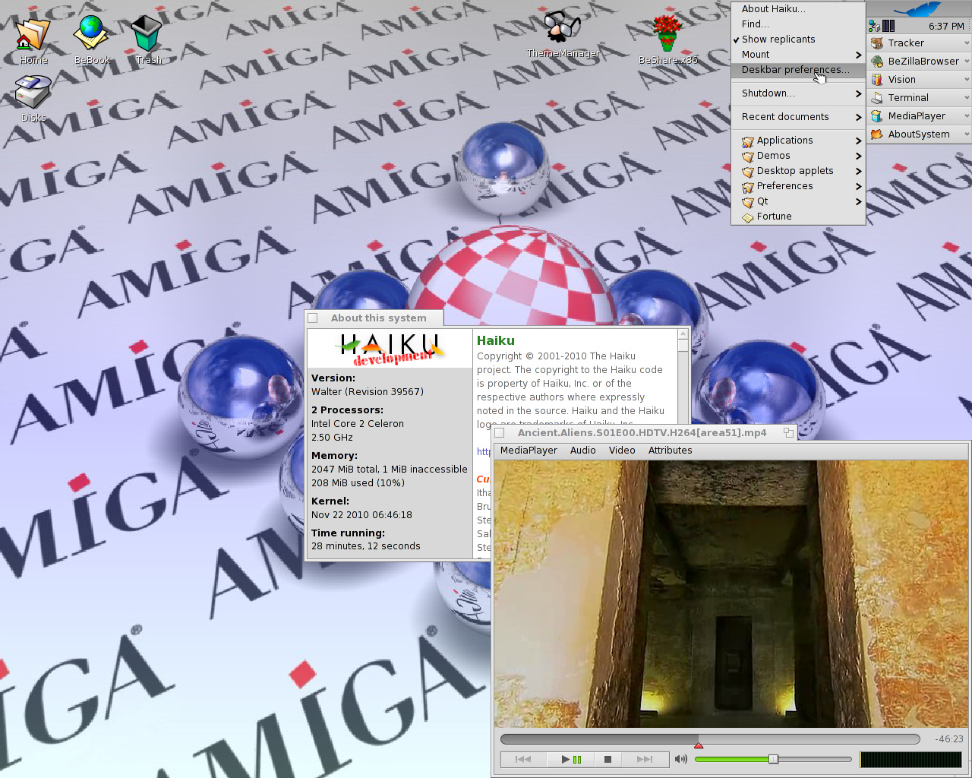Click the 'Walter (Revision 39567)' version text

[368, 392]
